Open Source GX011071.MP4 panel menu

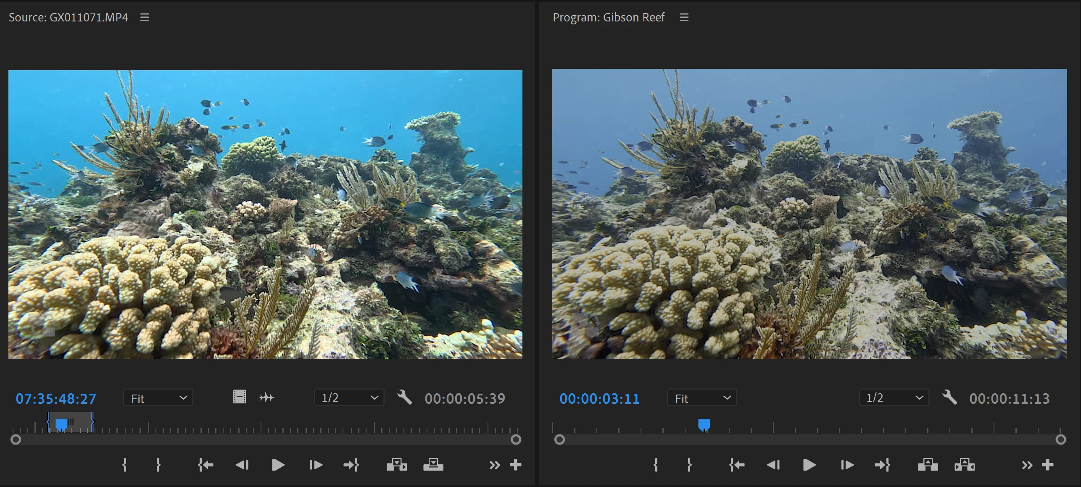click(145, 17)
